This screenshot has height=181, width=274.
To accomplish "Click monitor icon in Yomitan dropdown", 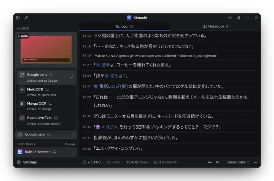I will click(54, 152).
